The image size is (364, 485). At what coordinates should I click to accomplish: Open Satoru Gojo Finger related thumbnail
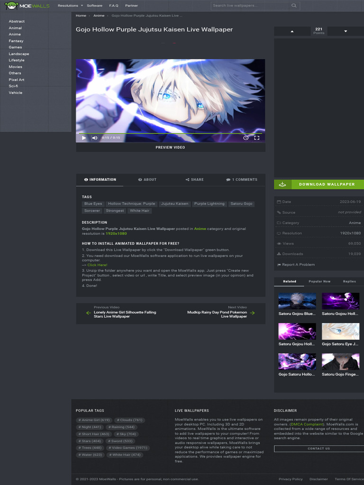pos(340,361)
